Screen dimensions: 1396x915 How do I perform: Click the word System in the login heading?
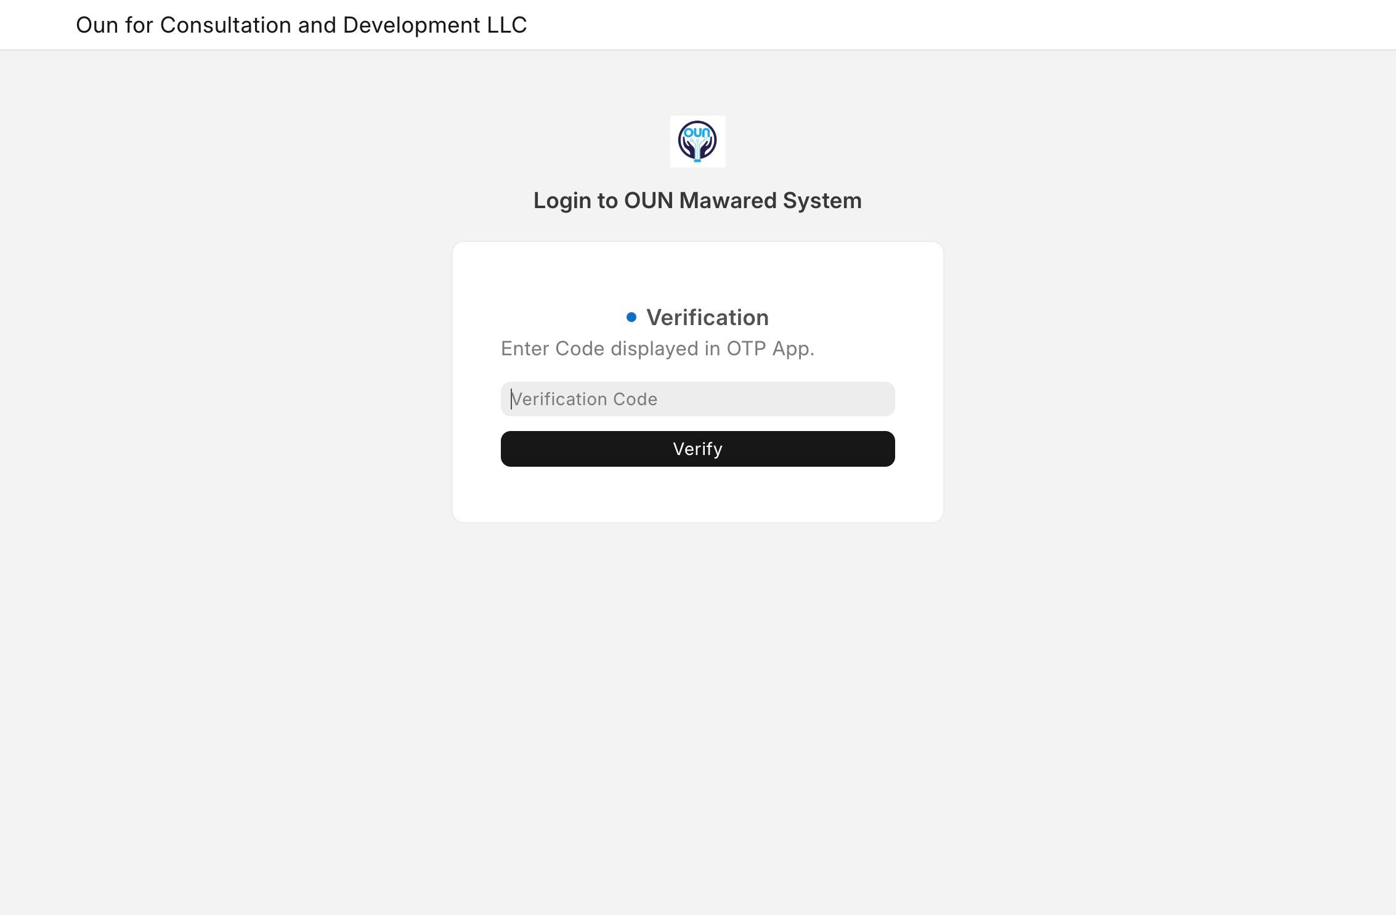[x=822, y=201]
